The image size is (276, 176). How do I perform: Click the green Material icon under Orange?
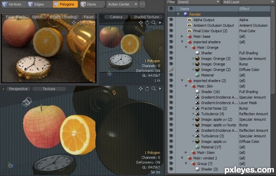[197, 75]
